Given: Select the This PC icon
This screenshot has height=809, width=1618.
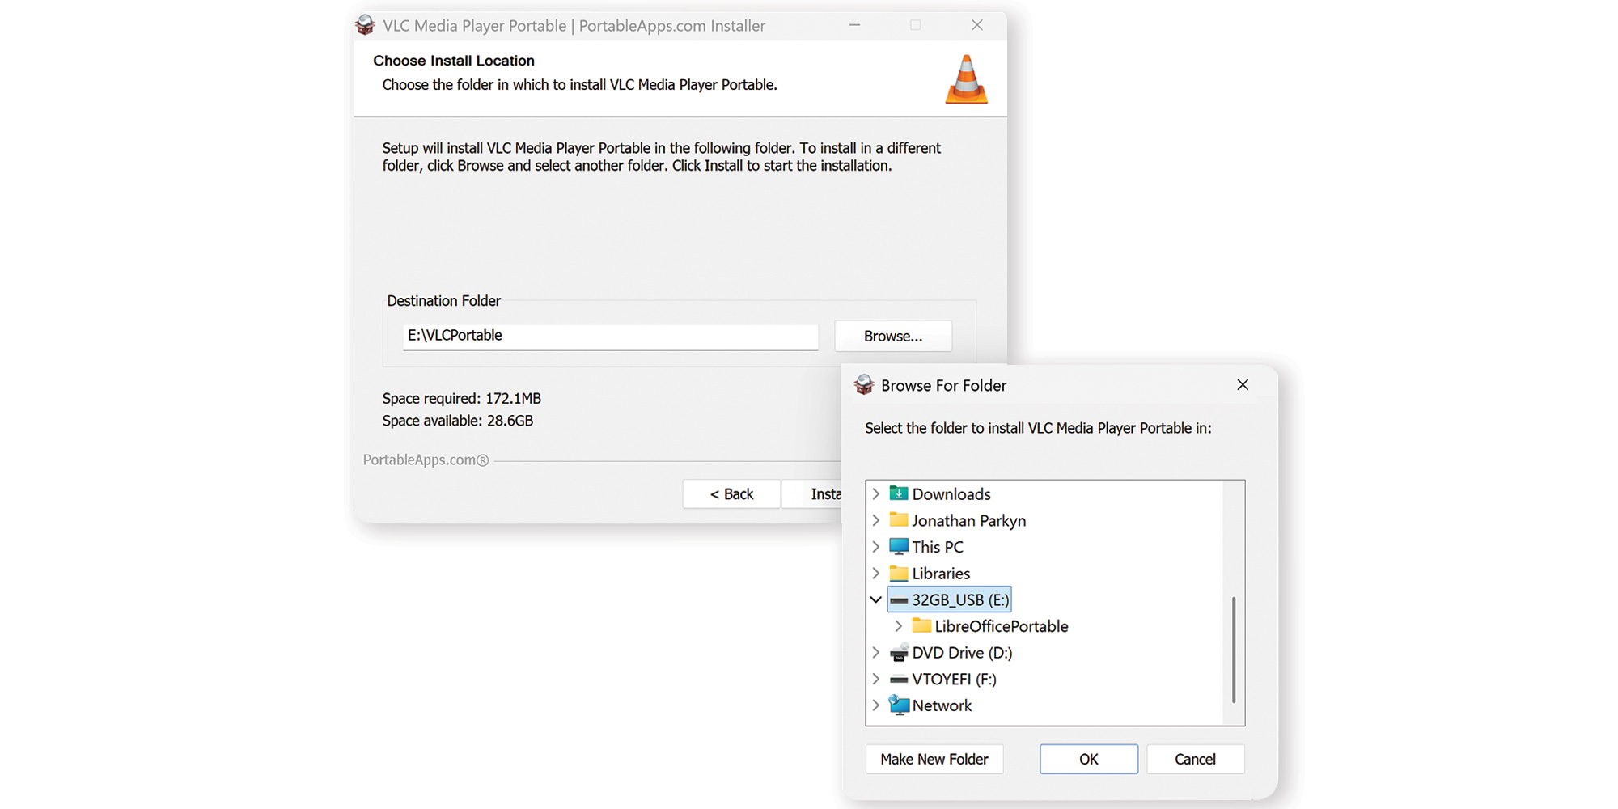Looking at the screenshot, I should (x=899, y=546).
